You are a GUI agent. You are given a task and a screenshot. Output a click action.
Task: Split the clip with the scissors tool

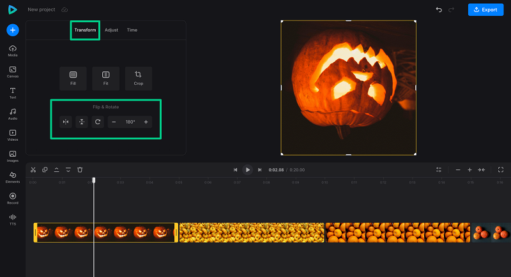[x=33, y=169]
